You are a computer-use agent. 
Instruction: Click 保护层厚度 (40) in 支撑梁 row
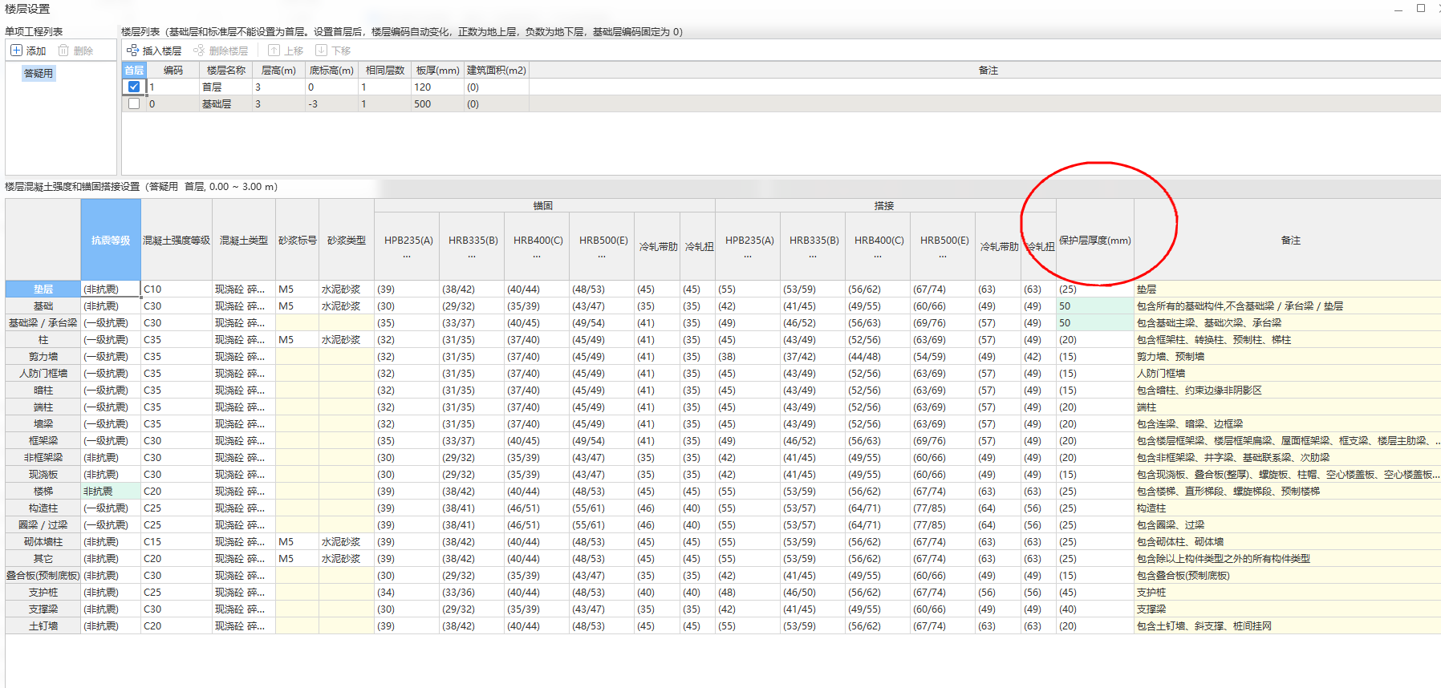1095,609
